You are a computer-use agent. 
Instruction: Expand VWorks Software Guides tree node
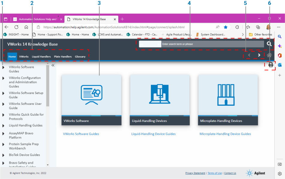point(3,67)
